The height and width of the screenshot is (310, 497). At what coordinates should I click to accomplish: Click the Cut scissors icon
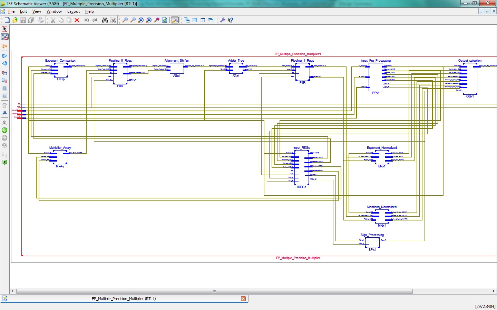tap(53, 20)
